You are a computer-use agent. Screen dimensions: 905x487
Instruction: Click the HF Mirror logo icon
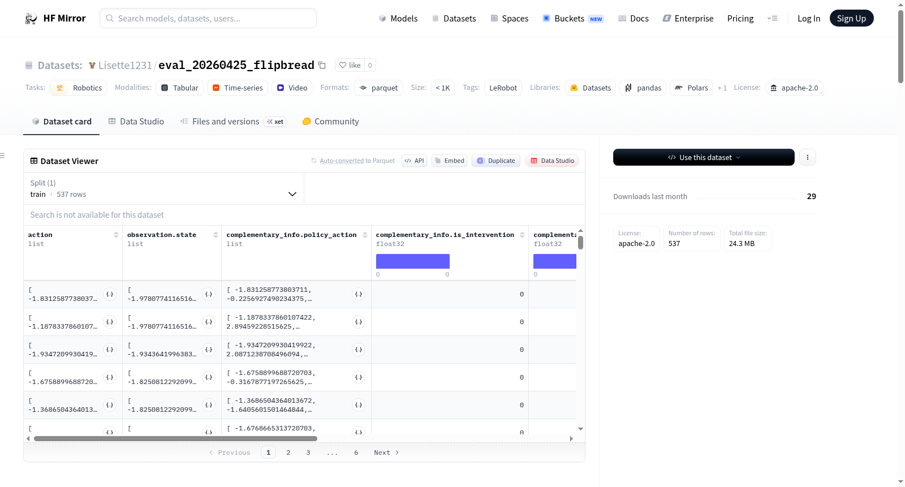pyautogui.click(x=31, y=19)
